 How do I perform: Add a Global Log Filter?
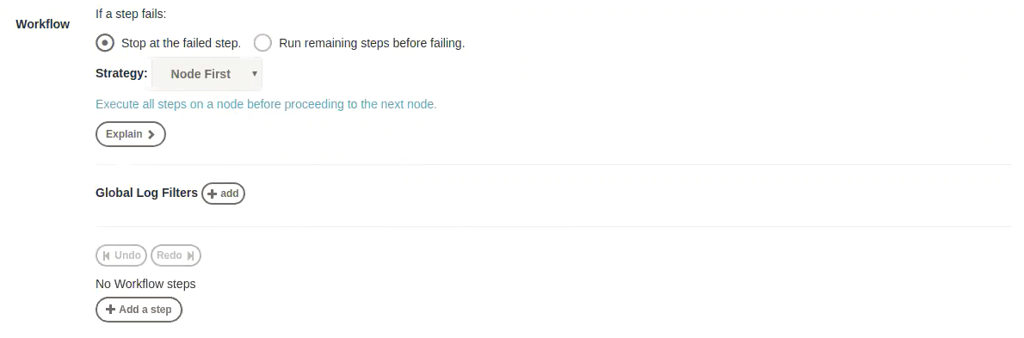[223, 194]
